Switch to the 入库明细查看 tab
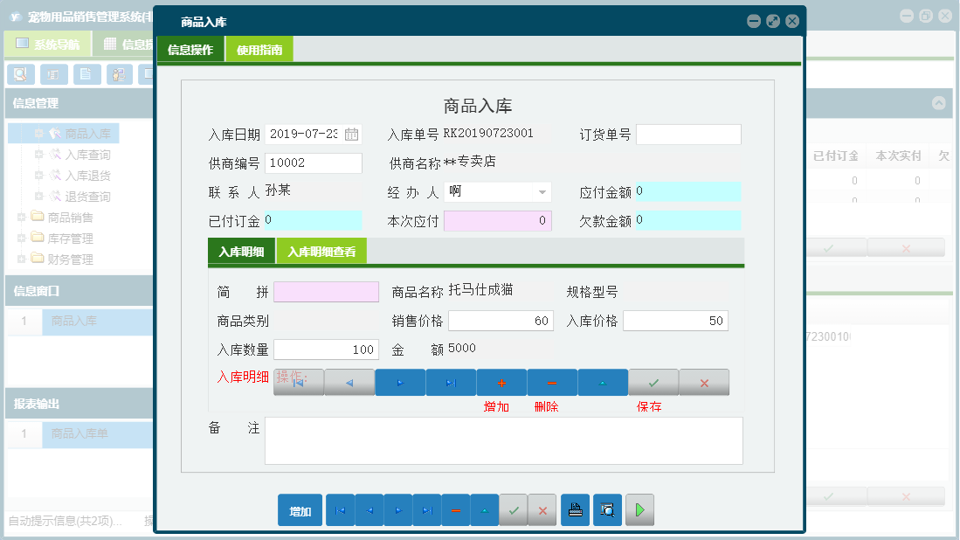Image resolution: width=960 pixels, height=540 pixels. pyautogui.click(x=325, y=252)
